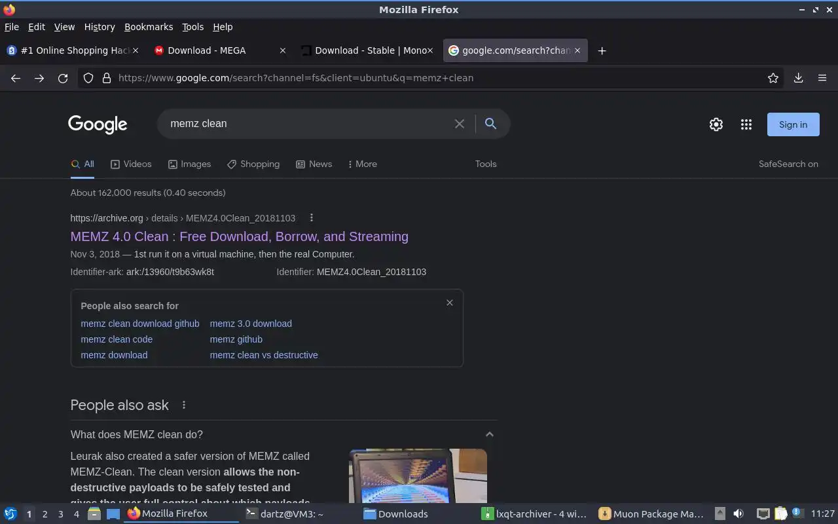Open the Help menu

223,27
